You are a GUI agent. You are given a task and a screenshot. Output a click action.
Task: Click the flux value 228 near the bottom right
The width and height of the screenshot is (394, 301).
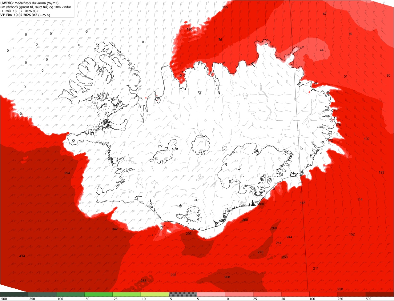pyautogui.click(x=340, y=289)
